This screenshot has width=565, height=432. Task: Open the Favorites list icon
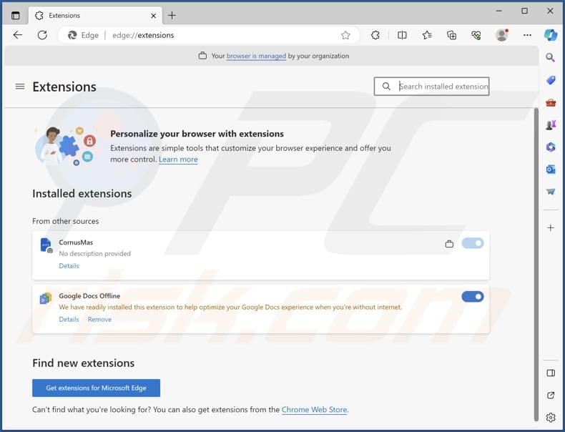pos(427,35)
